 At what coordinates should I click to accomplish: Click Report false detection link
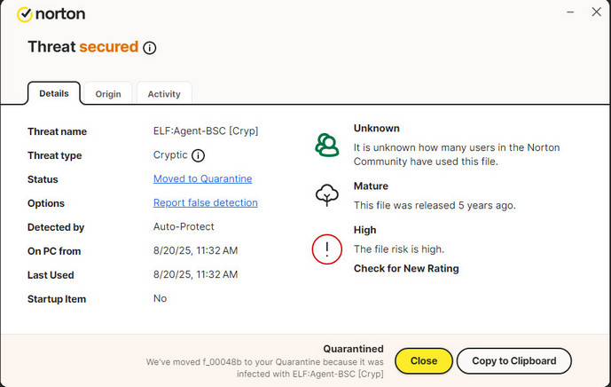[x=205, y=203]
